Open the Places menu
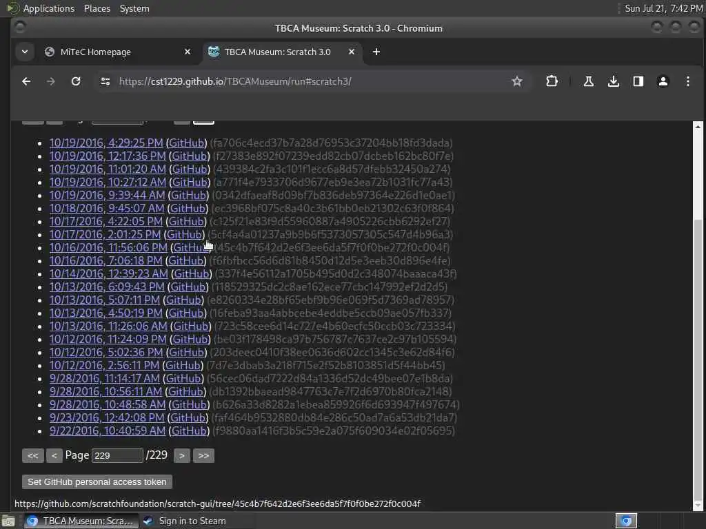Image resolution: width=706 pixels, height=529 pixels. click(97, 8)
